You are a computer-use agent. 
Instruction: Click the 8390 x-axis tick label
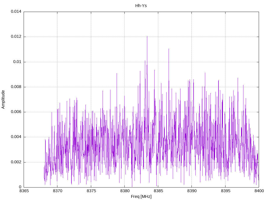pos(191,191)
